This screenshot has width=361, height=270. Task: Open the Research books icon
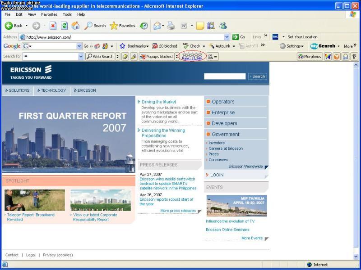tap(211, 26)
